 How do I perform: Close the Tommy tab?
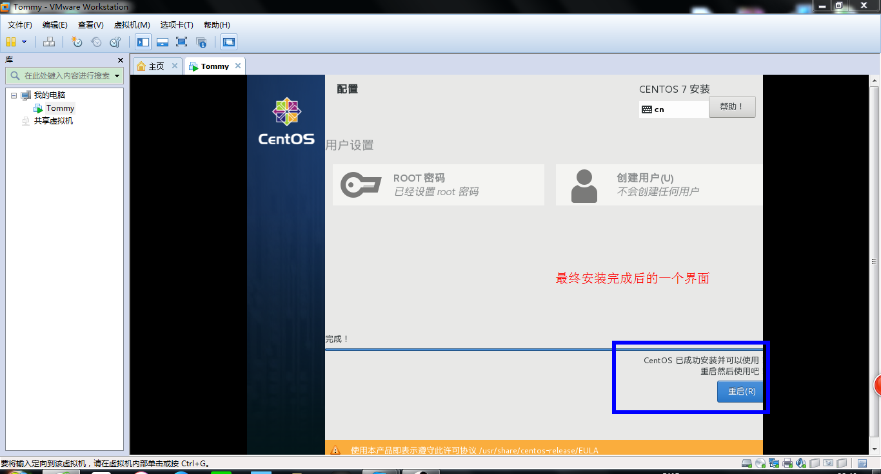(238, 66)
